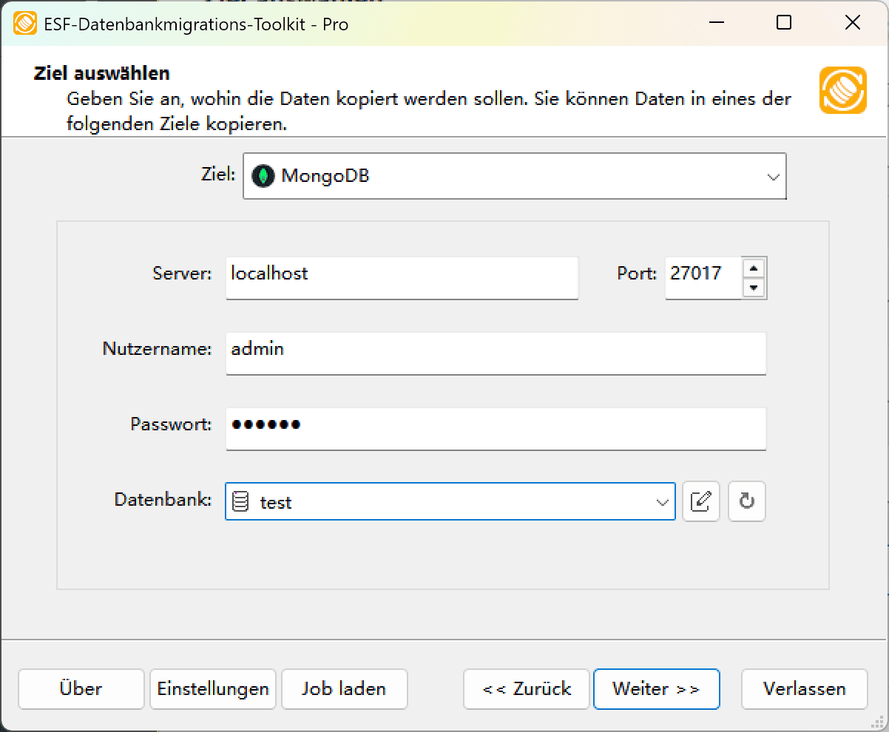The width and height of the screenshot is (889, 732).
Task: Click the edit pencil icon beside Datenbank
Action: 700,501
